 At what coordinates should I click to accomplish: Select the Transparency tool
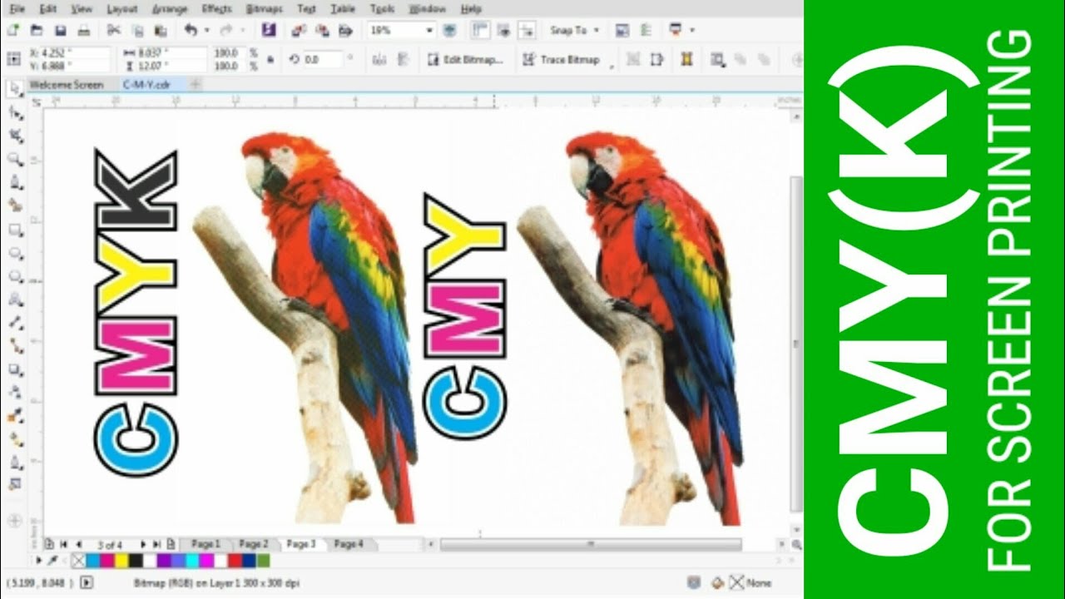click(x=14, y=393)
